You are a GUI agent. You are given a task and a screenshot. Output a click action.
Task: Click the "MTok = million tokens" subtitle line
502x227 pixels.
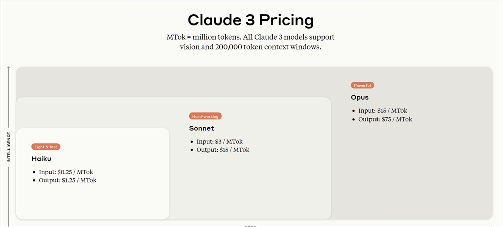pos(250,37)
